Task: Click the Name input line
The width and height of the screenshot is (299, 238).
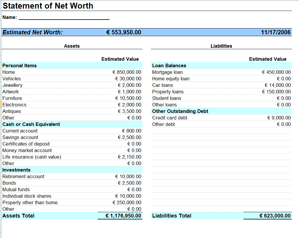Action: pyautogui.click(x=64, y=17)
